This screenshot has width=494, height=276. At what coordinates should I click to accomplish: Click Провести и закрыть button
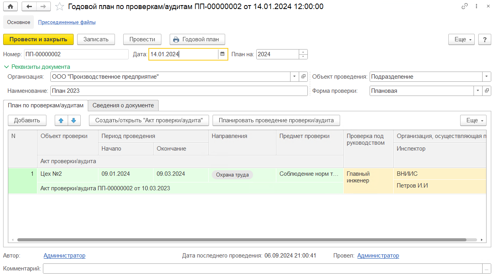[38, 39]
